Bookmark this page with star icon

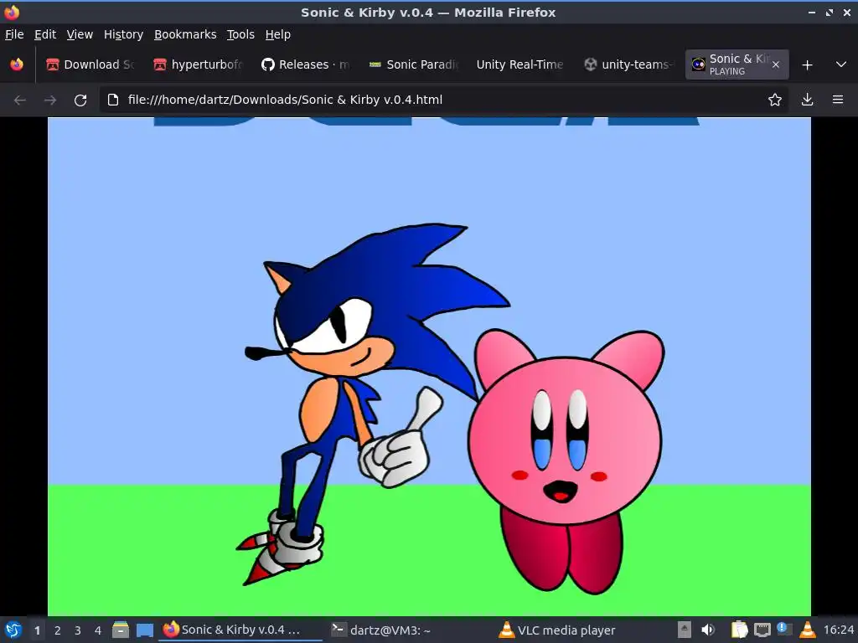pyautogui.click(x=775, y=100)
